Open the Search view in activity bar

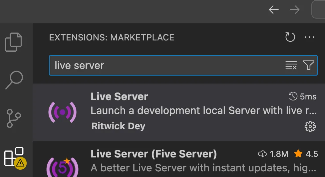click(x=14, y=80)
